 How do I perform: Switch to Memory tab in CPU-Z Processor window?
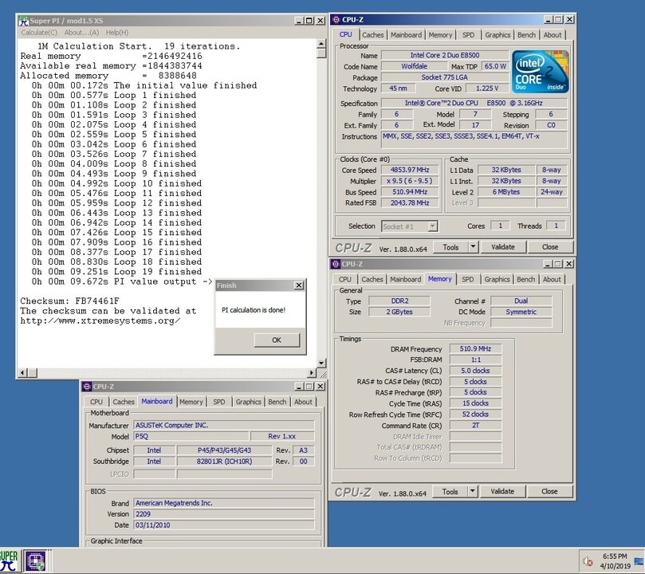tap(440, 35)
